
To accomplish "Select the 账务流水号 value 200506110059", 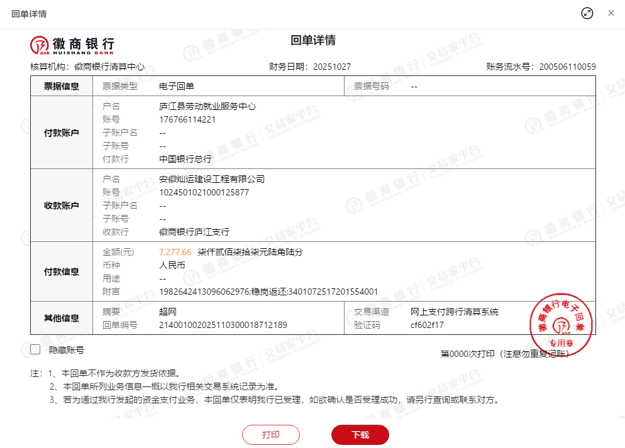I will pyautogui.click(x=567, y=67).
